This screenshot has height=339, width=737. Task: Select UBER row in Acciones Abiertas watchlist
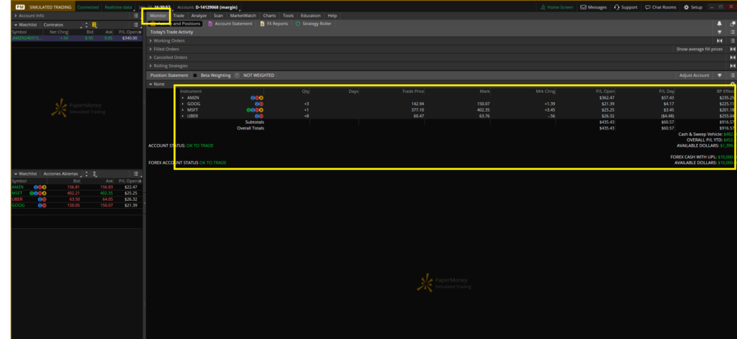[76, 199]
